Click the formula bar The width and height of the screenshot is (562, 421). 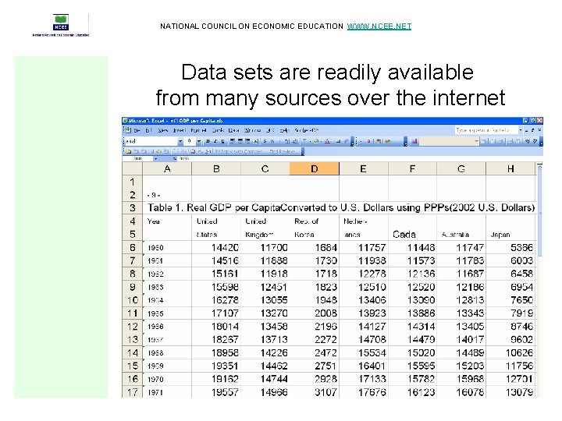(x=358, y=158)
